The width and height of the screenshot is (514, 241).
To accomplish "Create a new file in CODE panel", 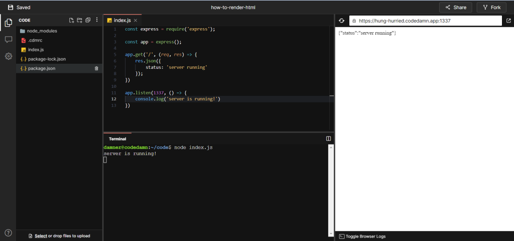I will coord(71,20).
